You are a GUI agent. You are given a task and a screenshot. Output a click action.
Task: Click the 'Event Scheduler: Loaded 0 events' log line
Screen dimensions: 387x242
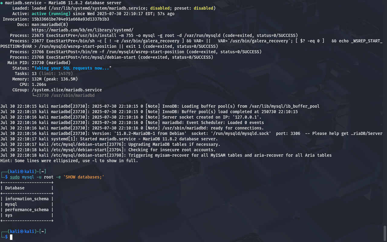coord(132,123)
